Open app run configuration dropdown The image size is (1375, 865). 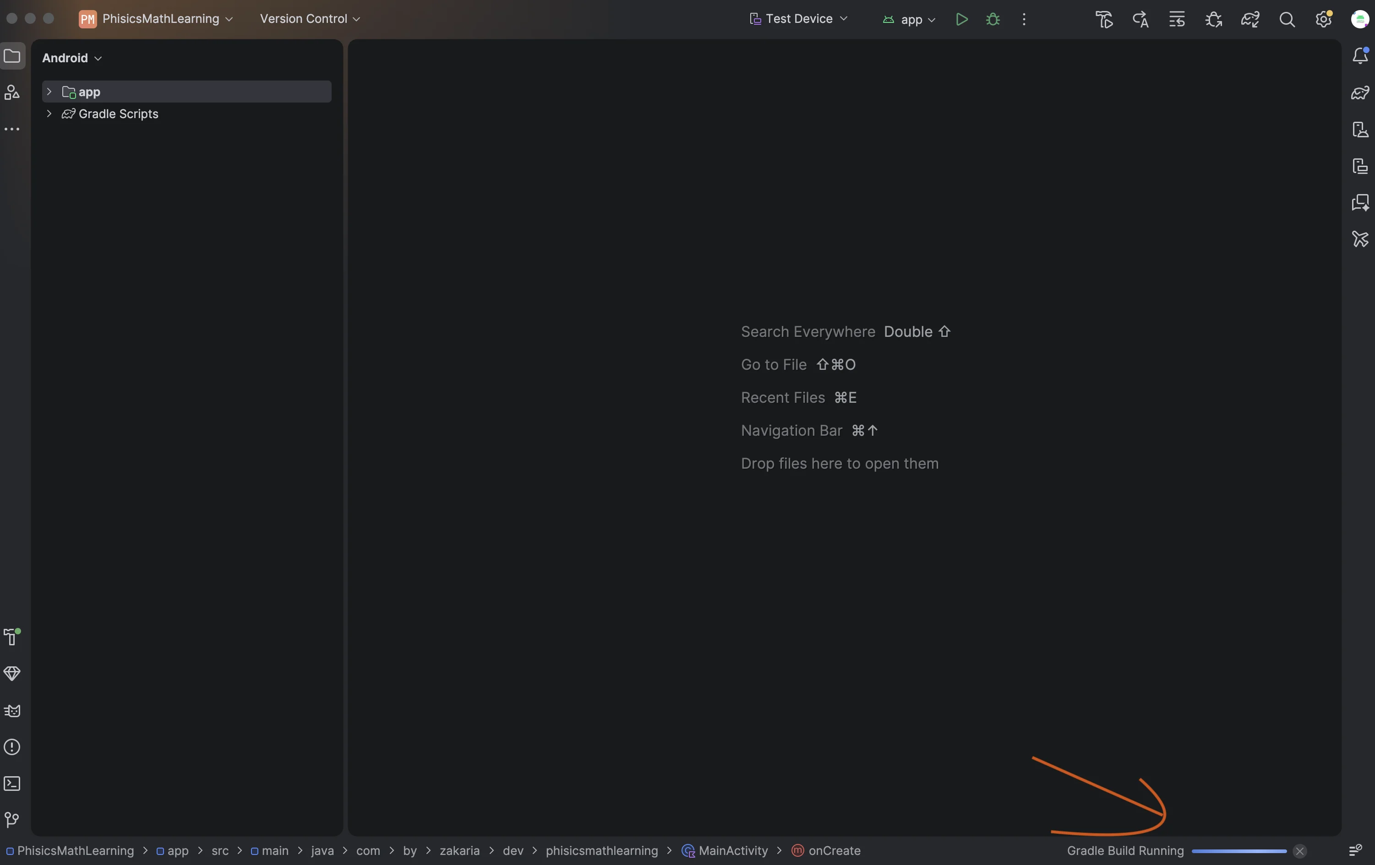(910, 19)
